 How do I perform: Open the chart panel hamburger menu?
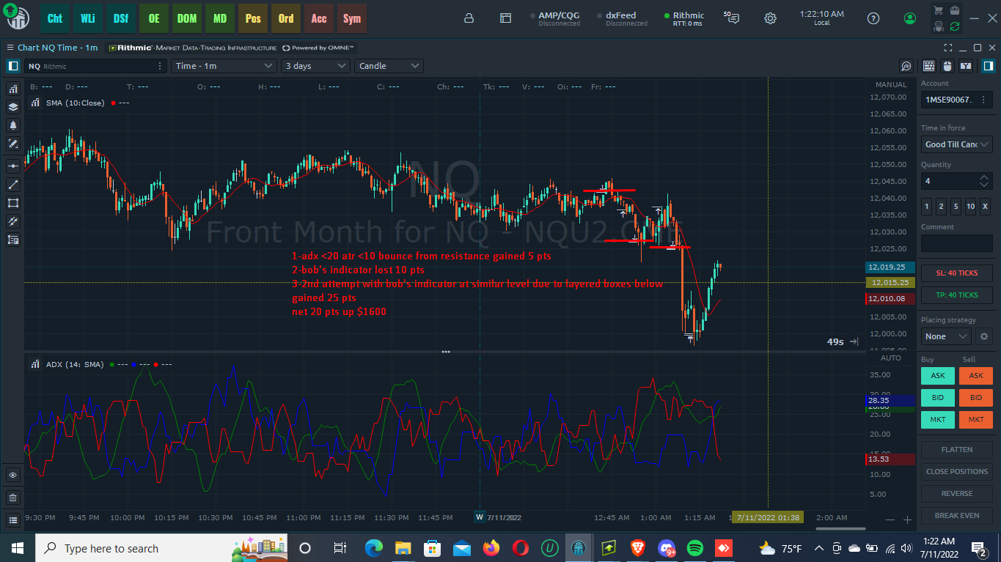pos(10,48)
